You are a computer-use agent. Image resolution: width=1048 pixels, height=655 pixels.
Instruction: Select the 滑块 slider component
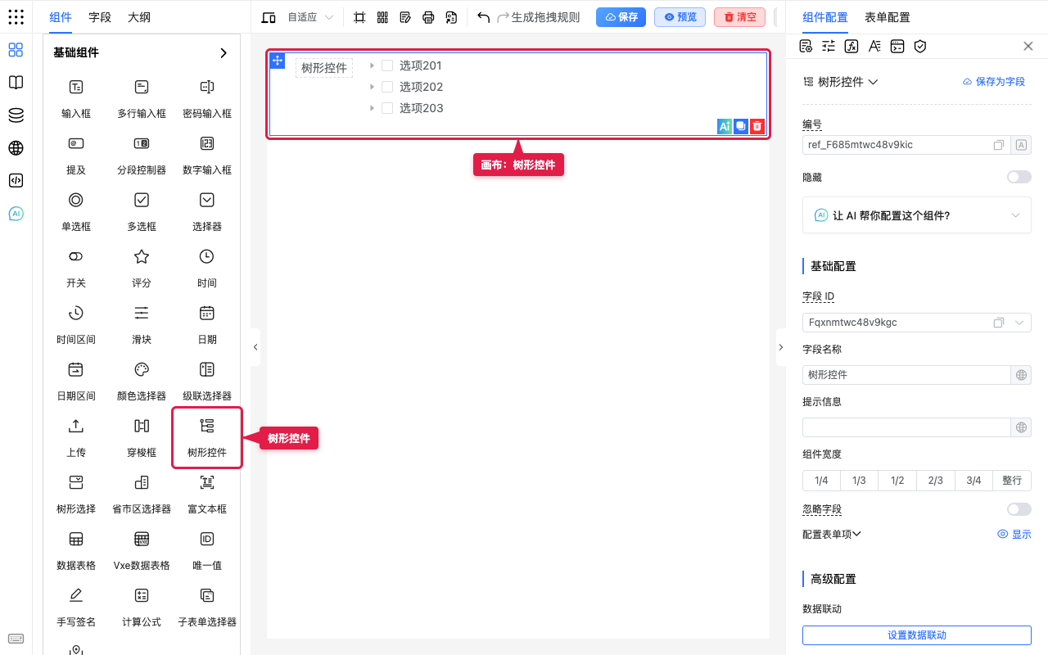coord(142,324)
